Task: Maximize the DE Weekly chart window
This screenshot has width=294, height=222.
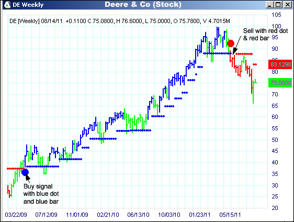Action: point(278,5)
